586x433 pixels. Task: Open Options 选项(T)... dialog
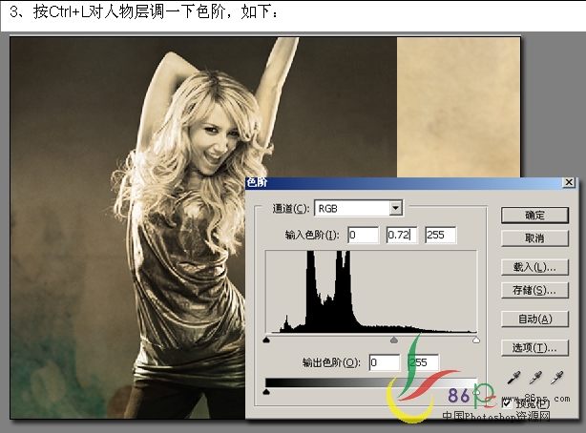pyautogui.click(x=534, y=347)
